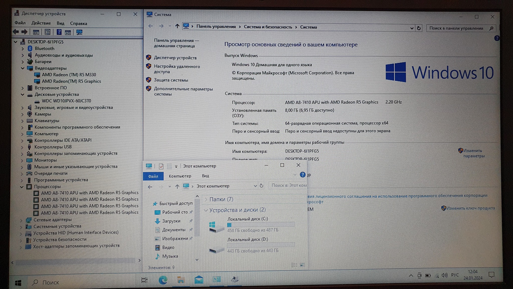Collapse the Устройства и диски section
Screen dimensions: 513x289
206,210
